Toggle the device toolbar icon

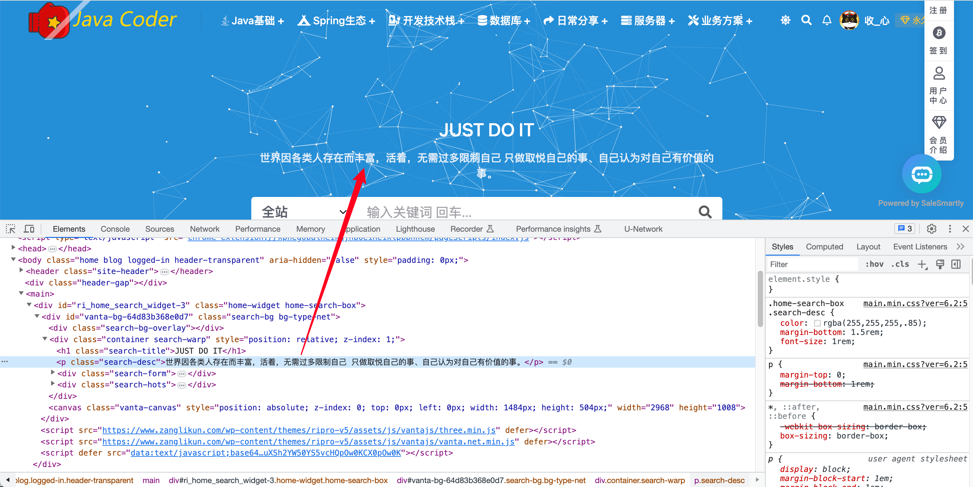click(29, 229)
